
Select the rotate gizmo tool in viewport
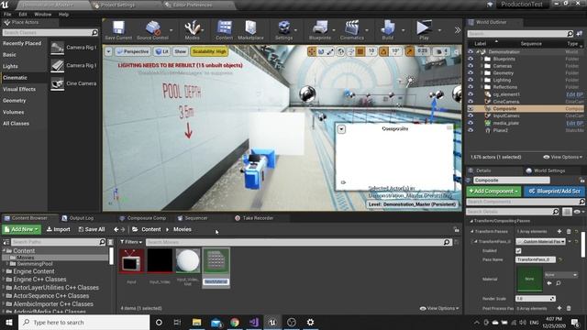pos(321,51)
